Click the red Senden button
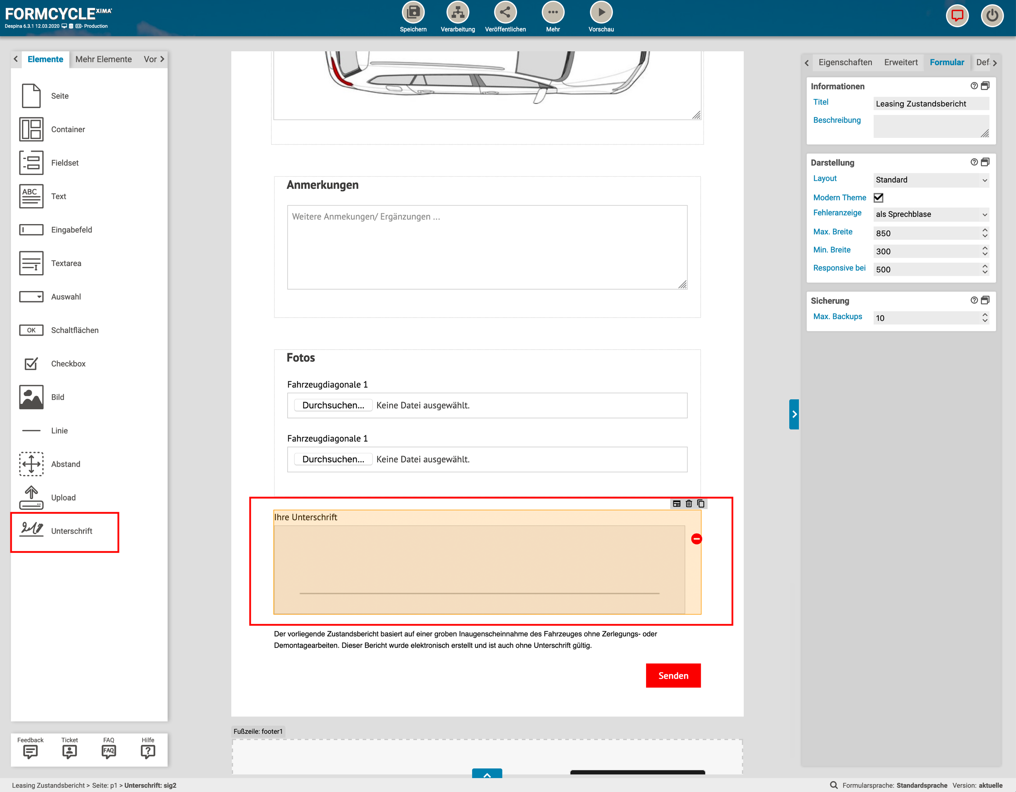The image size is (1016, 792). (673, 675)
